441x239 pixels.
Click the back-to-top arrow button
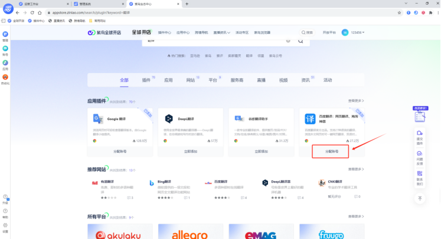420,198
